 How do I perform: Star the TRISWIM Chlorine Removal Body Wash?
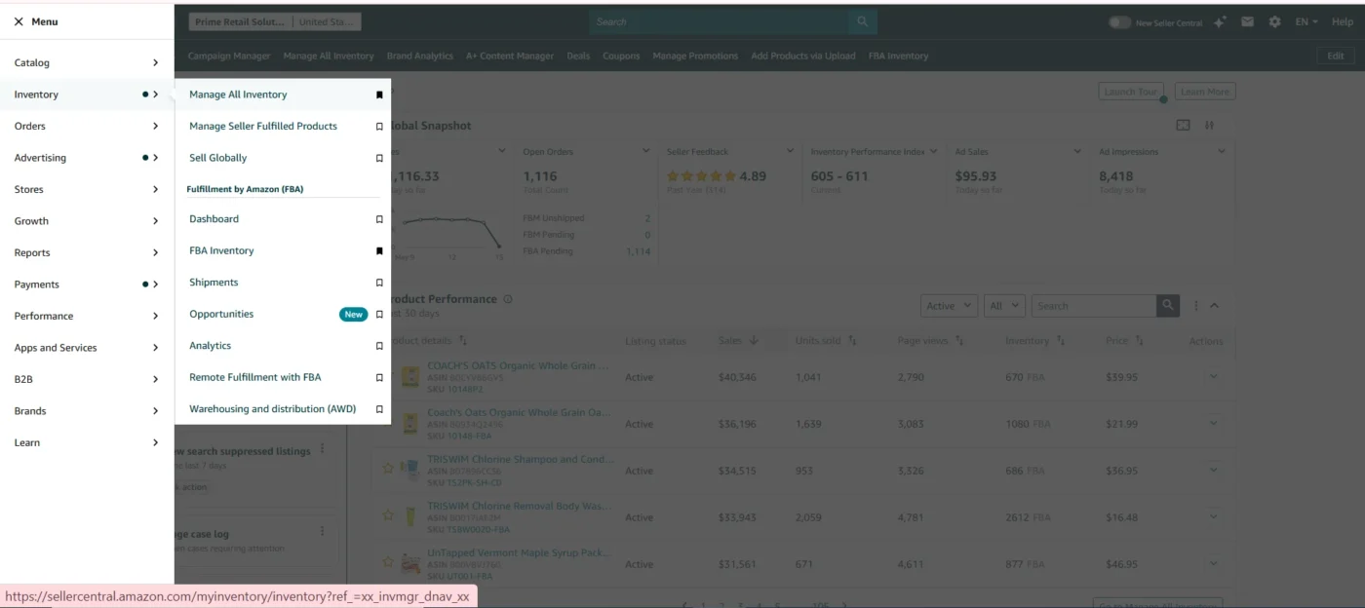click(x=388, y=514)
